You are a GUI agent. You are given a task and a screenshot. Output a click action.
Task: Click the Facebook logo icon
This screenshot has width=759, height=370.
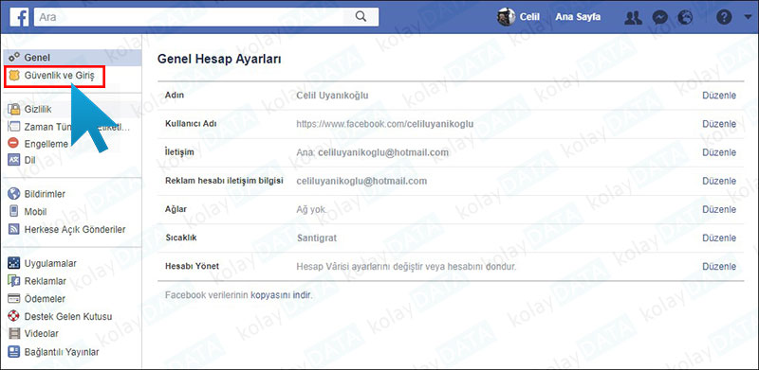pos(19,17)
